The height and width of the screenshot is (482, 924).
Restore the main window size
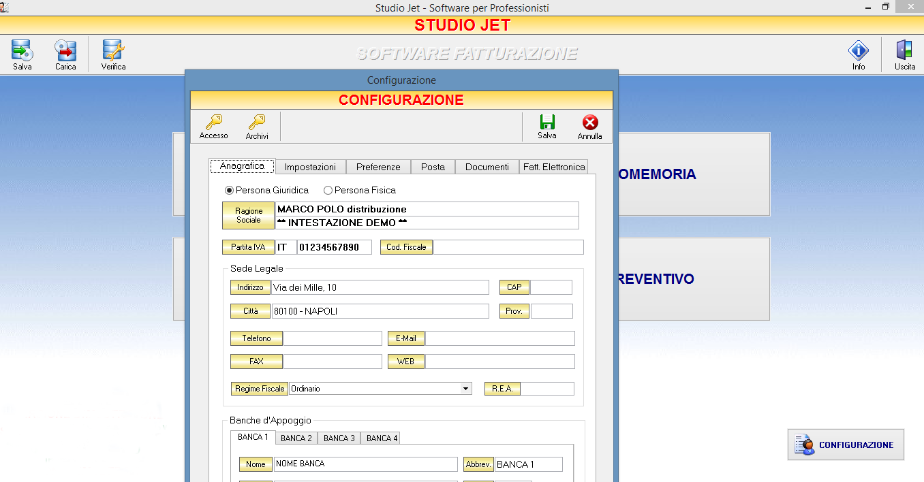[x=886, y=7]
